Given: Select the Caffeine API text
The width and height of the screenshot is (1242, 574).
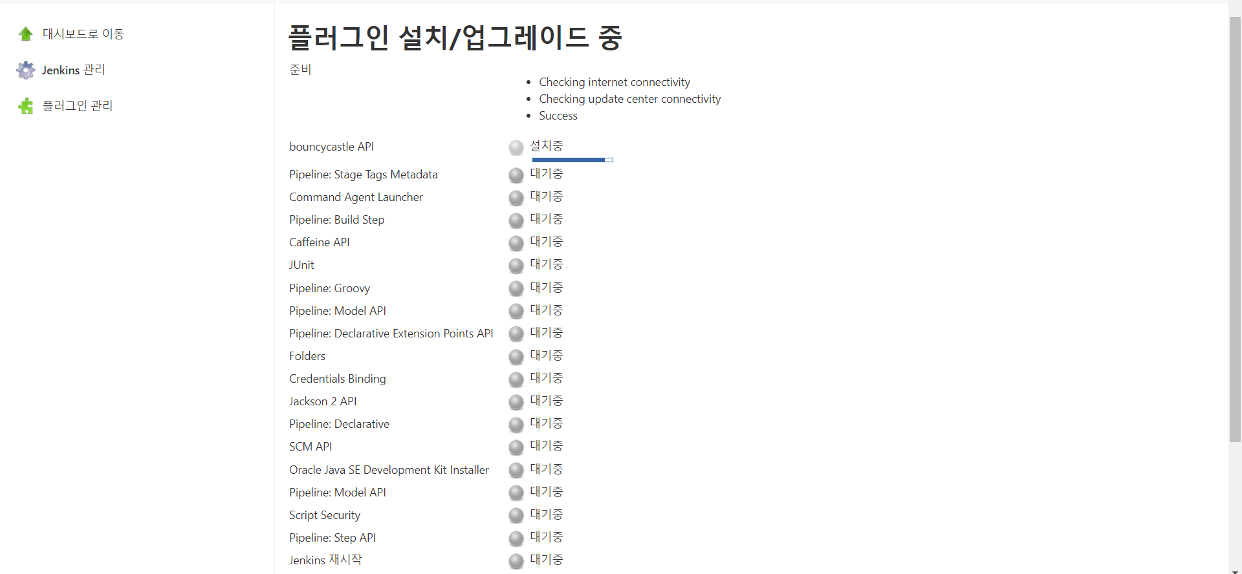Looking at the screenshot, I should point(320,242).
